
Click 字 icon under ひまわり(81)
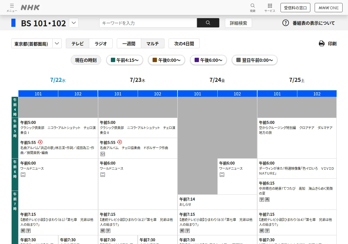(28, 231)
